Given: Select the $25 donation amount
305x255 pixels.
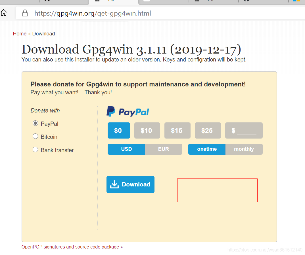Looking at the screenshot, I should [208, 130].
